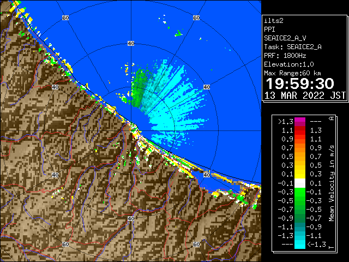Click the red band in velocity legend

pos(300,130)
